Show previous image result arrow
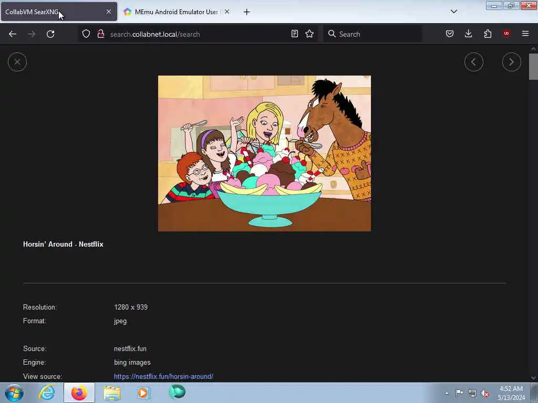Screen dimensions: 538x403 [x=473, y=62]
